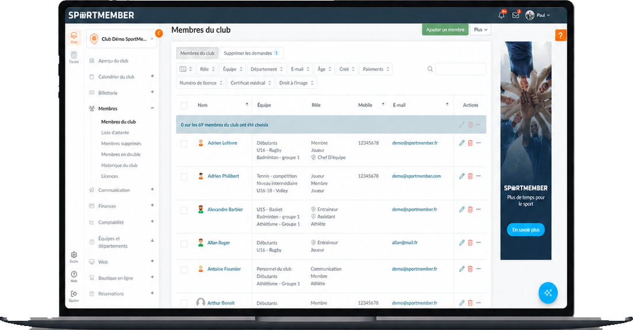Open the Plus dropdown button
This screenshot has width=633, height=330.
tap(481, 29)
